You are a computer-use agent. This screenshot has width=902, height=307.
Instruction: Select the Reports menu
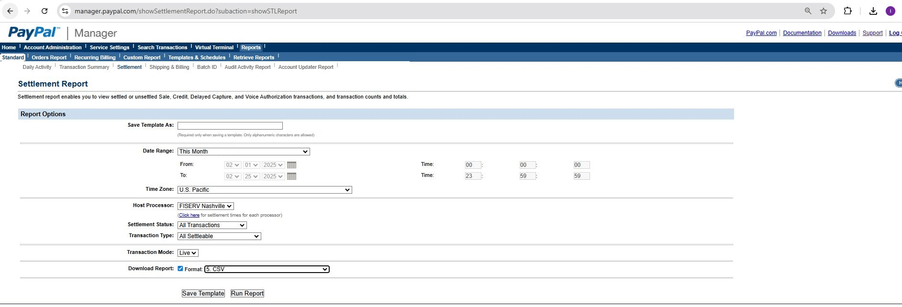251,47
